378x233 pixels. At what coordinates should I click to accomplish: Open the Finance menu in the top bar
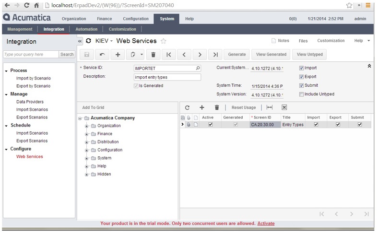104,19
